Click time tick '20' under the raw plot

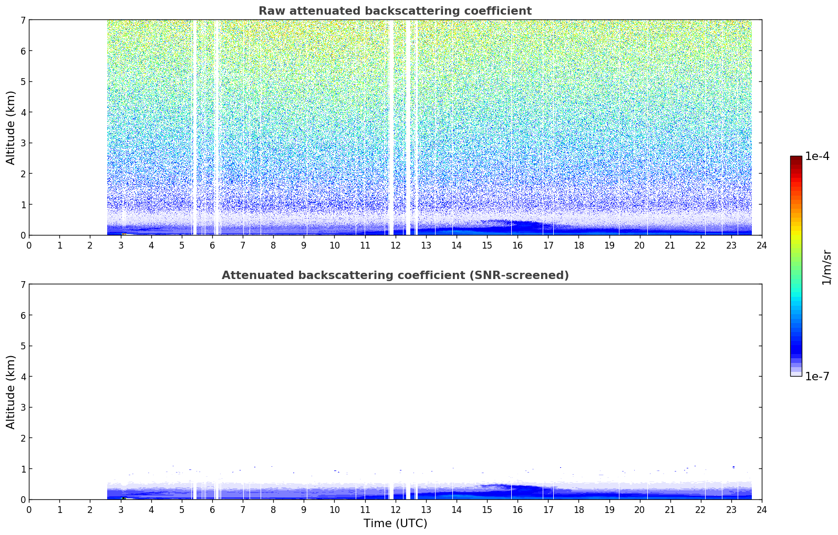pyautogui.click(x=639, y=245)
